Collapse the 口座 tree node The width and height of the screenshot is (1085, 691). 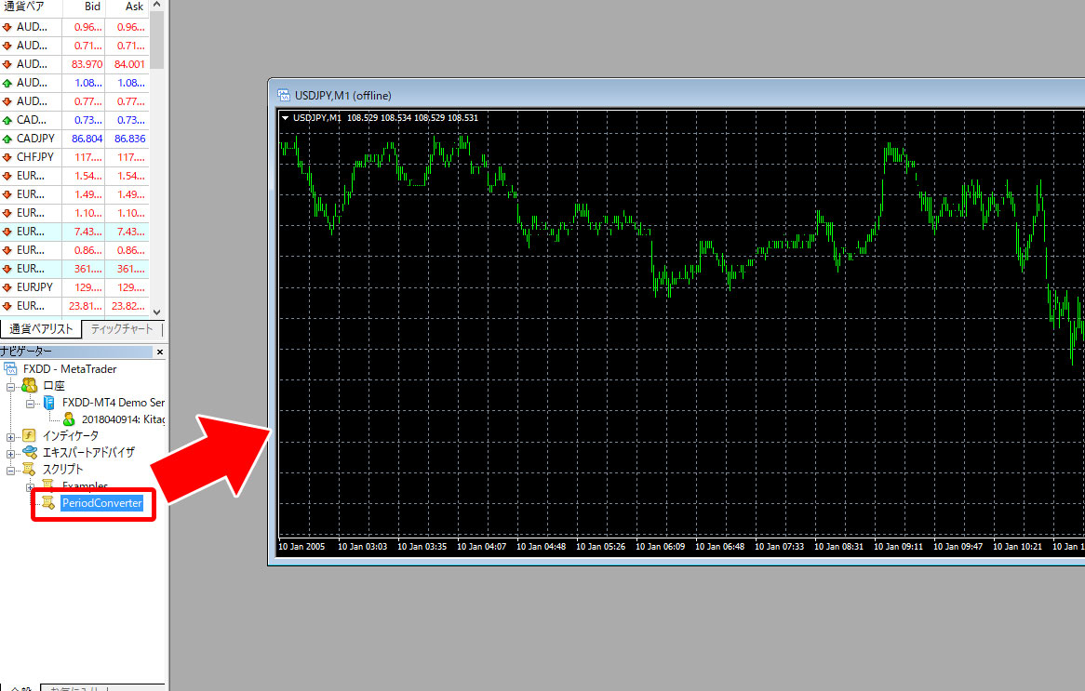click(11, 386)
